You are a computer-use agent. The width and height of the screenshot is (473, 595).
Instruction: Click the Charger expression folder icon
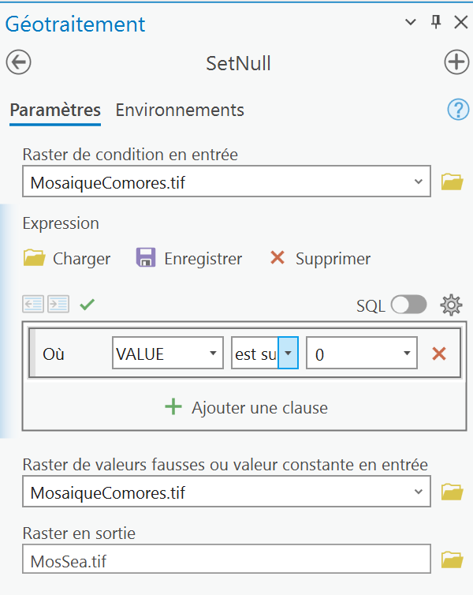[x=35, y=258]
